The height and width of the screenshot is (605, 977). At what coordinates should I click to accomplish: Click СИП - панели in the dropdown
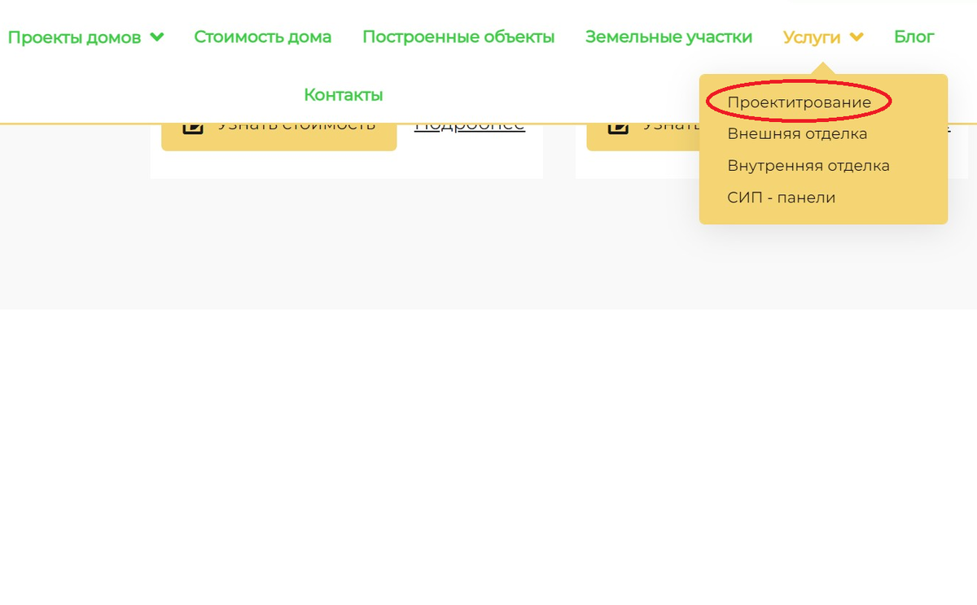click(779, 197)
